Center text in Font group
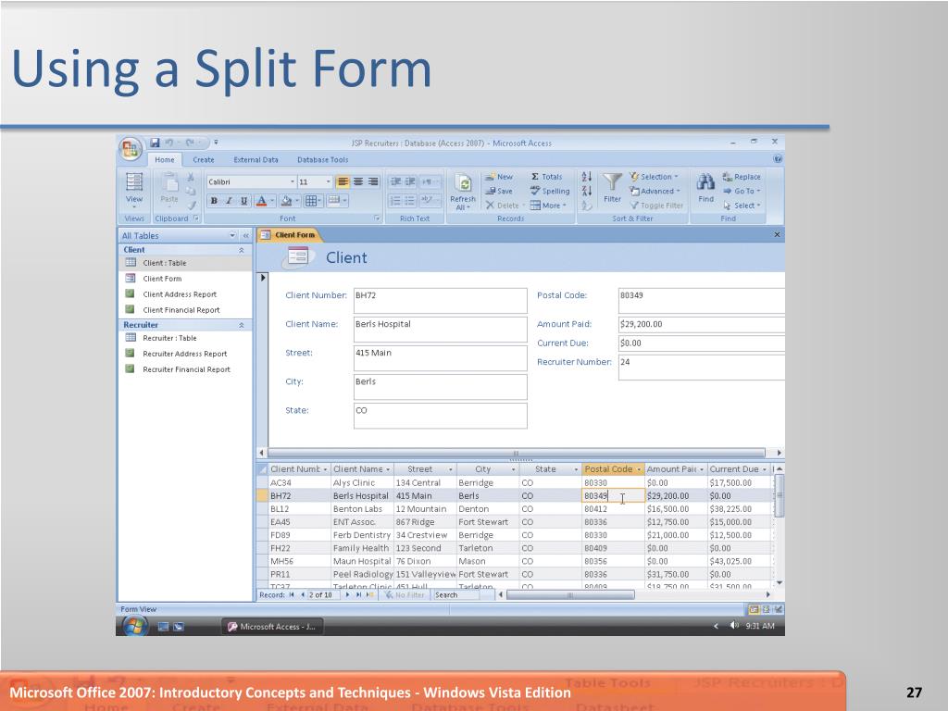Screen dimensions: 948x711 coord(358,181)
